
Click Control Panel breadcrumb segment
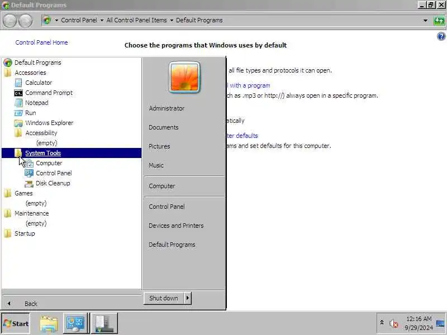pos(79,20)
